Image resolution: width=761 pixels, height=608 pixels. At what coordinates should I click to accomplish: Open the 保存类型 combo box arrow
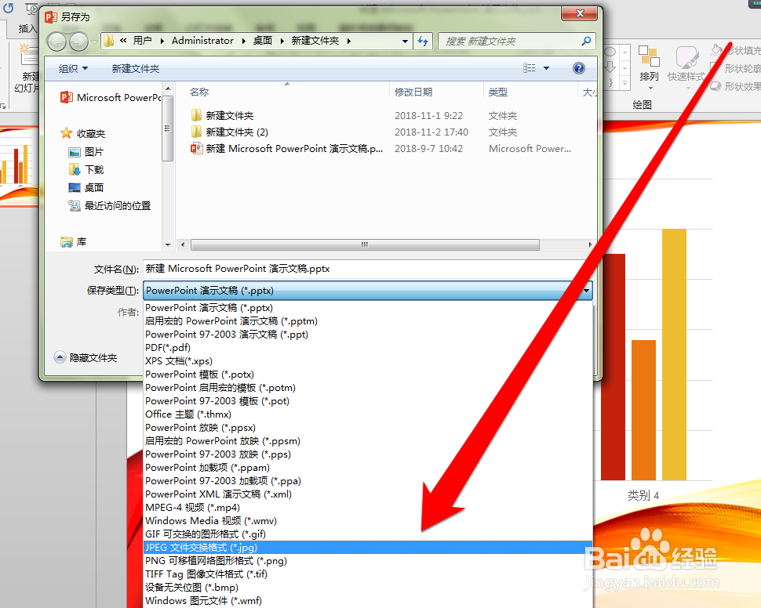coord(586,291)
